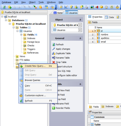Click the toolbar options overflow arrow
The width and height of the screenshot is (121, 126).
point(56,8)
